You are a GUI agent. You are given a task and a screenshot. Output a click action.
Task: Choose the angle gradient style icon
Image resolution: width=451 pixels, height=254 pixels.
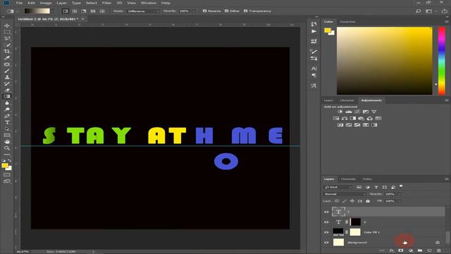coord(84,11)
